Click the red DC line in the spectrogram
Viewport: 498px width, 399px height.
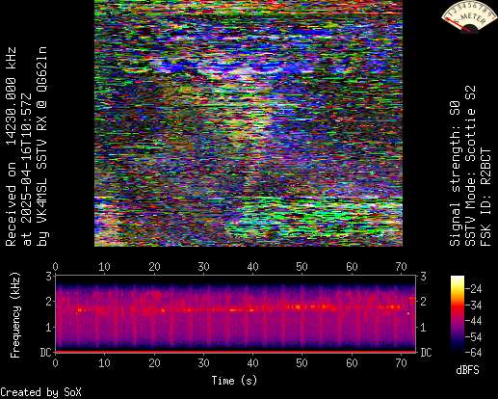236,352
